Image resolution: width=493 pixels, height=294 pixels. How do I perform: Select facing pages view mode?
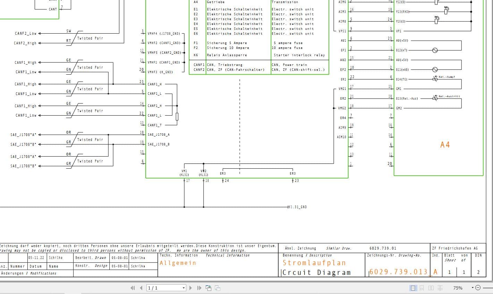(x=431, y=288)
